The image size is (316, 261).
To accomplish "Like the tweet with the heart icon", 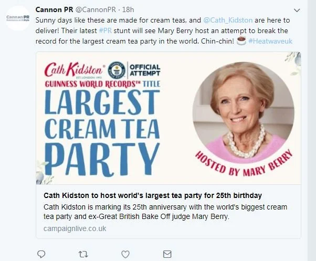I will (125, 254).
